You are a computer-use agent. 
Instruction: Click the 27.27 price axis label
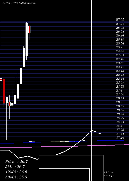tap(120, 24)
